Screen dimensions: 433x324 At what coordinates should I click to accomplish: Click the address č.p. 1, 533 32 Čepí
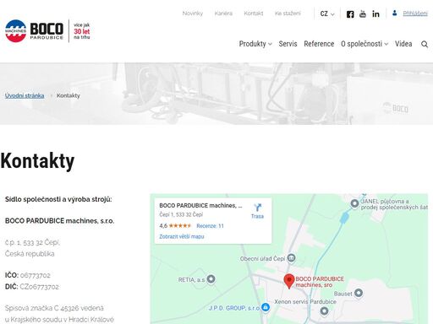click(32, 242)
